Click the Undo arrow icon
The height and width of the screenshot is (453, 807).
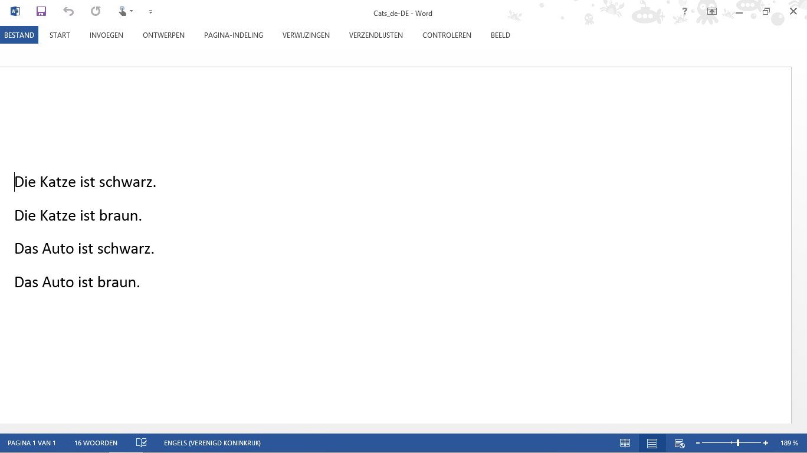click(x=68, y=11)
